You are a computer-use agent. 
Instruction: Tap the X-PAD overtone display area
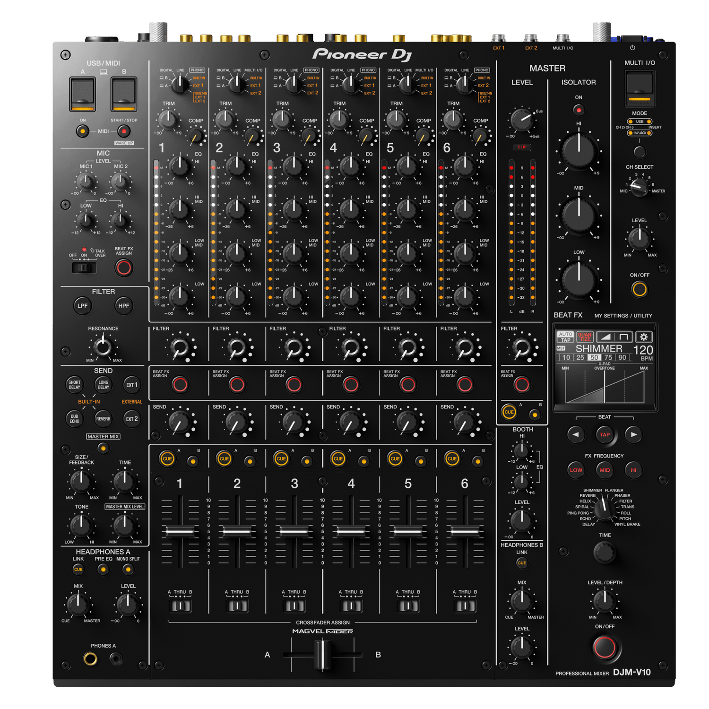(605, 386)
